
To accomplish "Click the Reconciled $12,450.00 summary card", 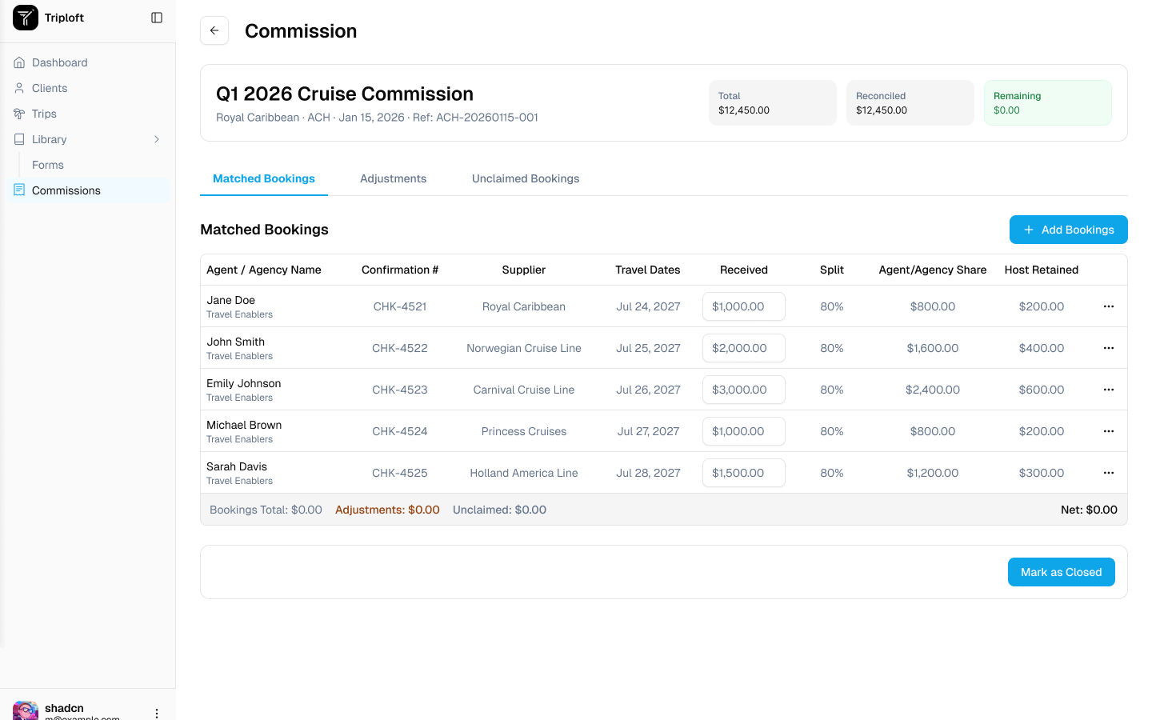I will click(910, 102).
